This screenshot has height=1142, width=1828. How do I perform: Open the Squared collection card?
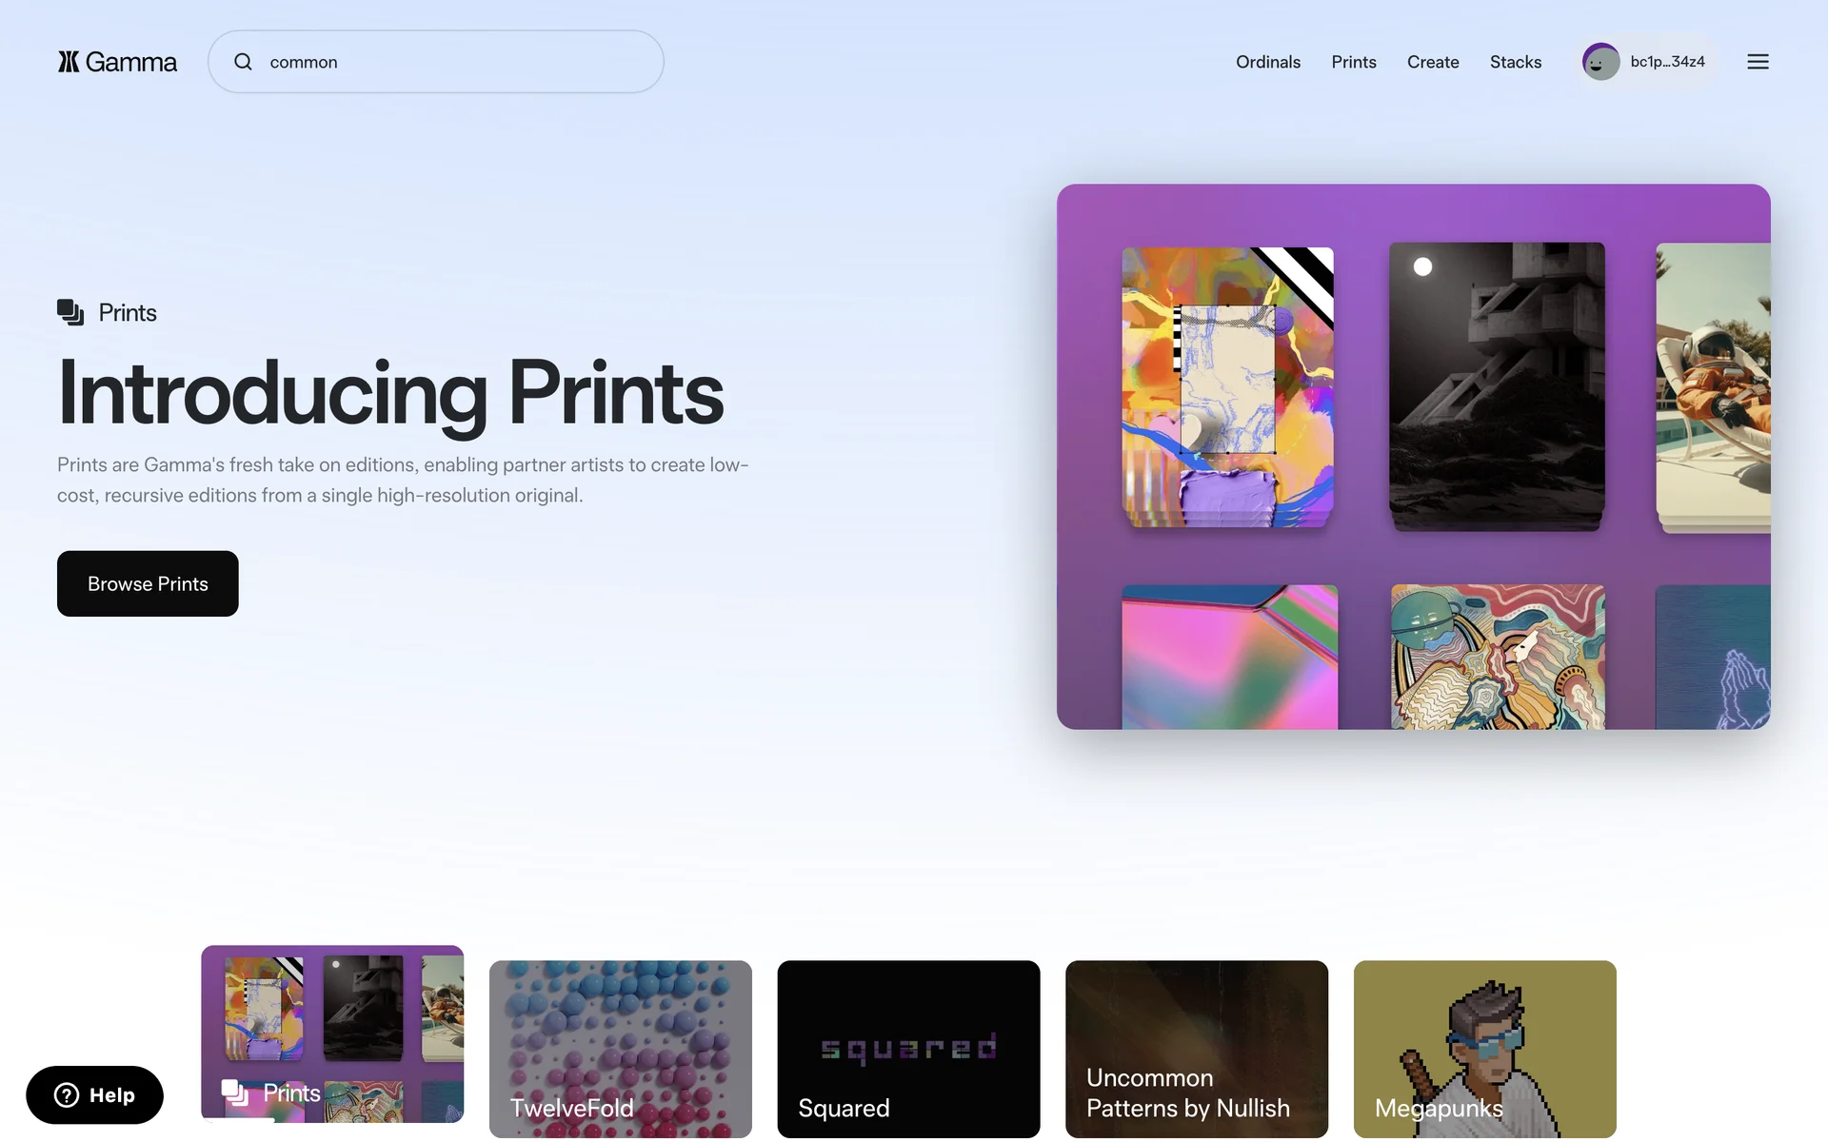tap(908, 1049)
